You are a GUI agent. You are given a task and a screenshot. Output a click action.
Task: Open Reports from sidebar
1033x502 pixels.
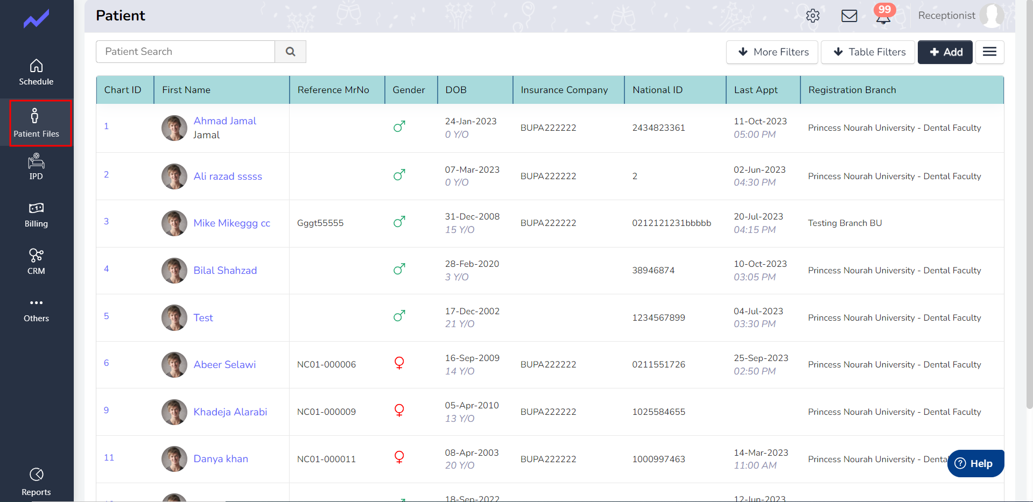click(36, 482)
